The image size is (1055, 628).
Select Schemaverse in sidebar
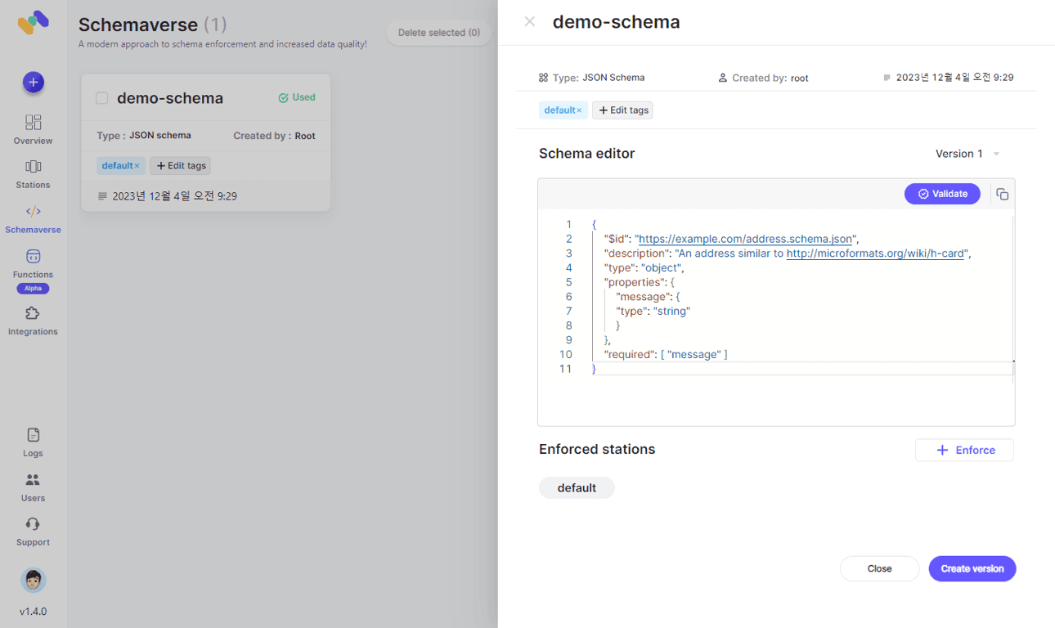(33, 219)
